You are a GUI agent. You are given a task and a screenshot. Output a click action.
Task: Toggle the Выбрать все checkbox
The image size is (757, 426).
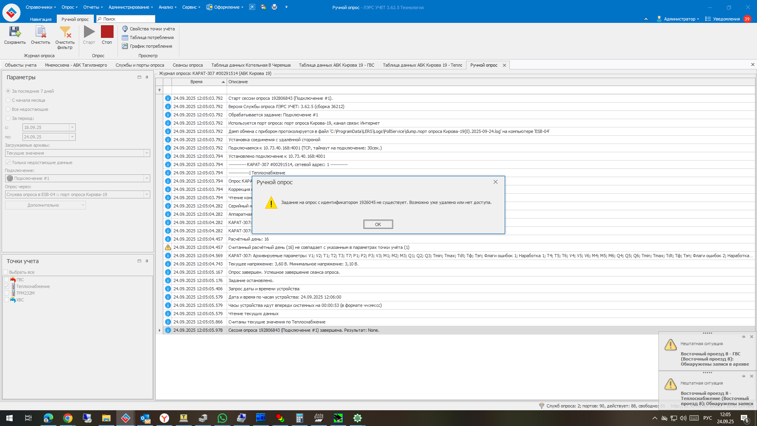pyautogui.click(x=6, y=272)
